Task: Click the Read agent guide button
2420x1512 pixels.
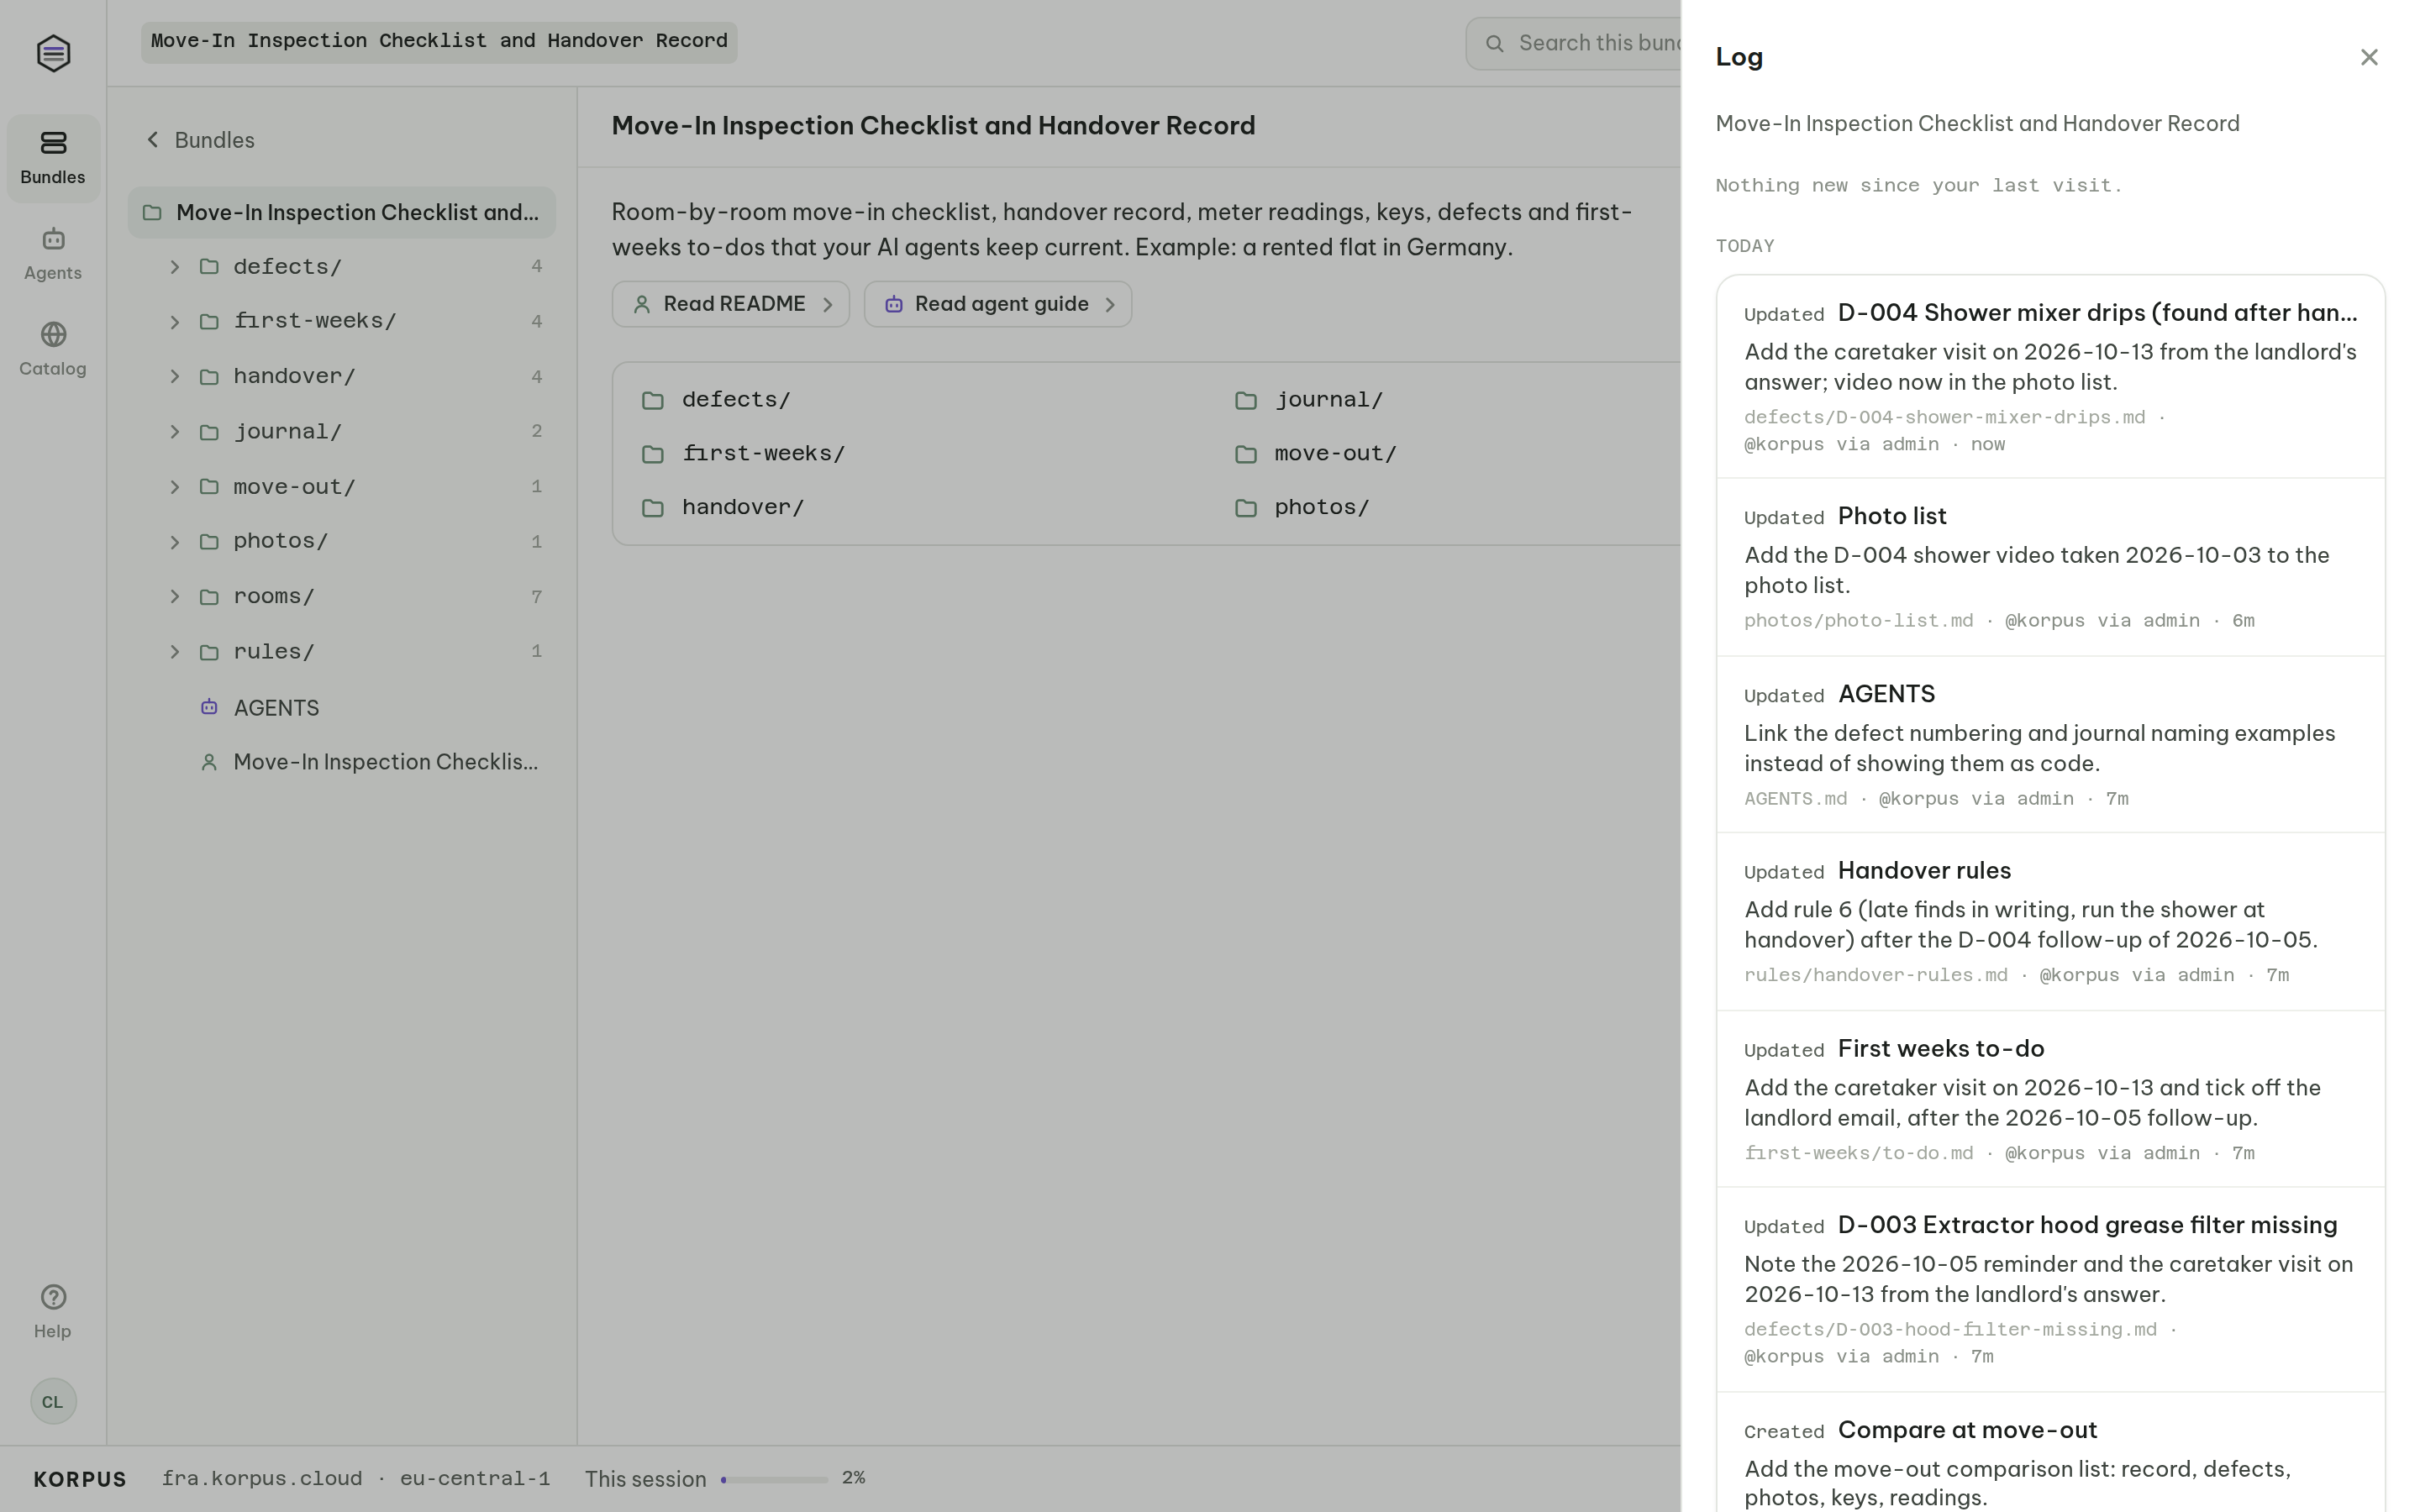Action: 998,304
